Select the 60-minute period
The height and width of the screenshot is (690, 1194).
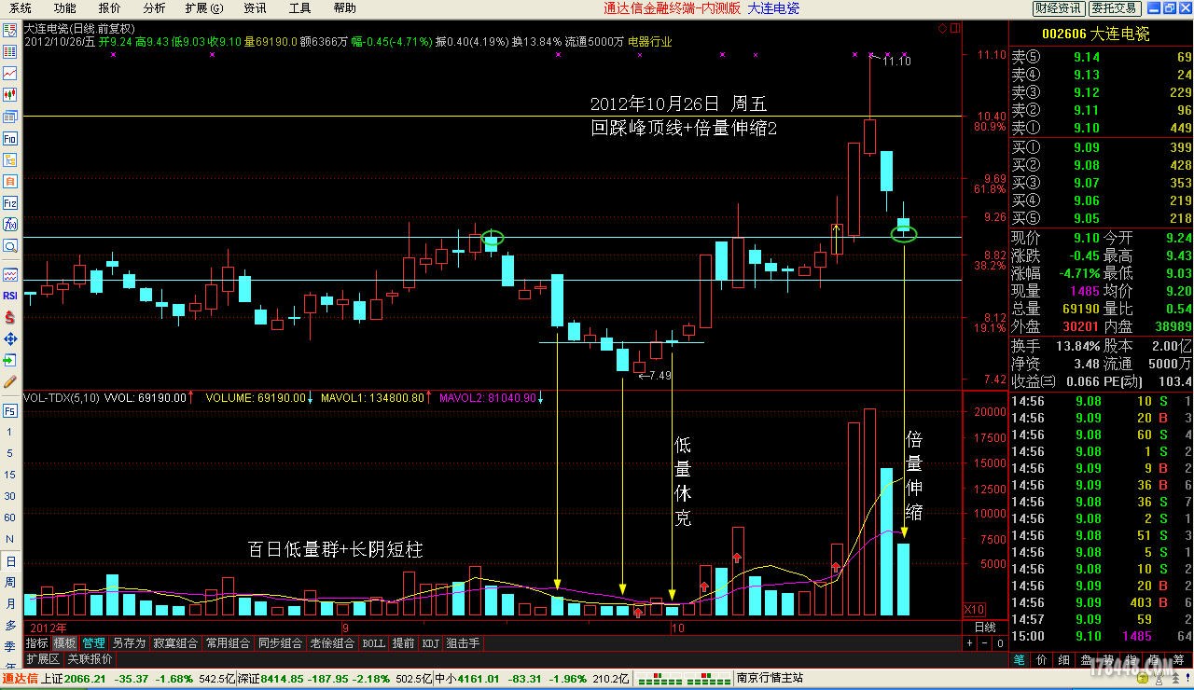click(x=10, y=517)
